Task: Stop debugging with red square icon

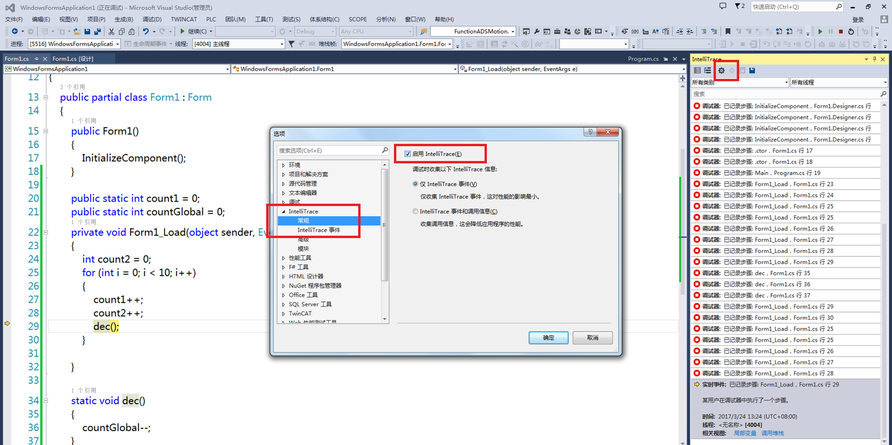Action: tap(841, 32)
